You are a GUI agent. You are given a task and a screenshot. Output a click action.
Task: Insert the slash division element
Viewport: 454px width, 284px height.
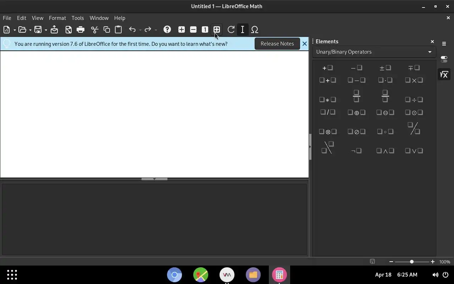pos(328,112)
